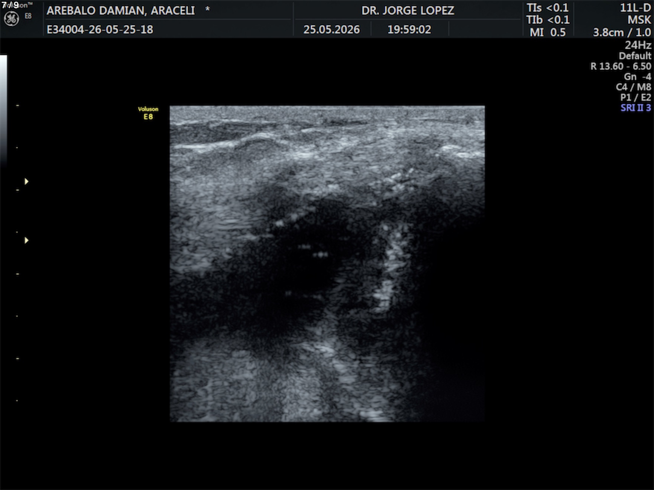
Task: Click the 3.8cm / 1.0 depth readout
Action: point(622,32)
